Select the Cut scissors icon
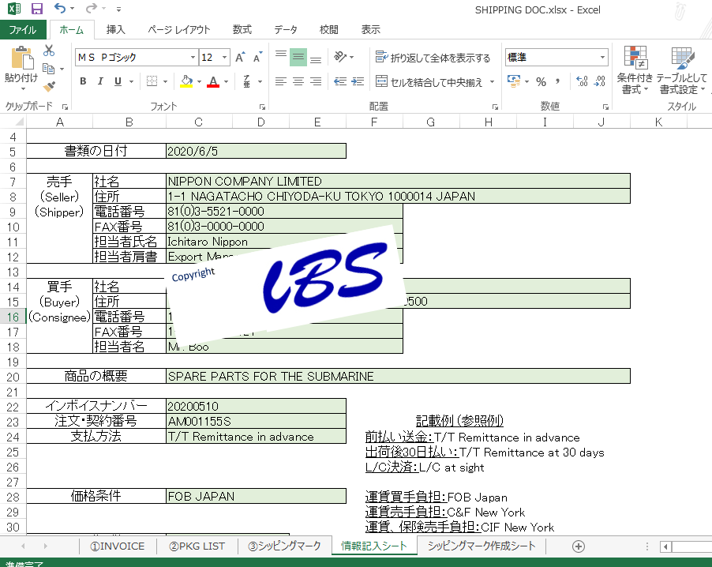 (x=49, y=51)
